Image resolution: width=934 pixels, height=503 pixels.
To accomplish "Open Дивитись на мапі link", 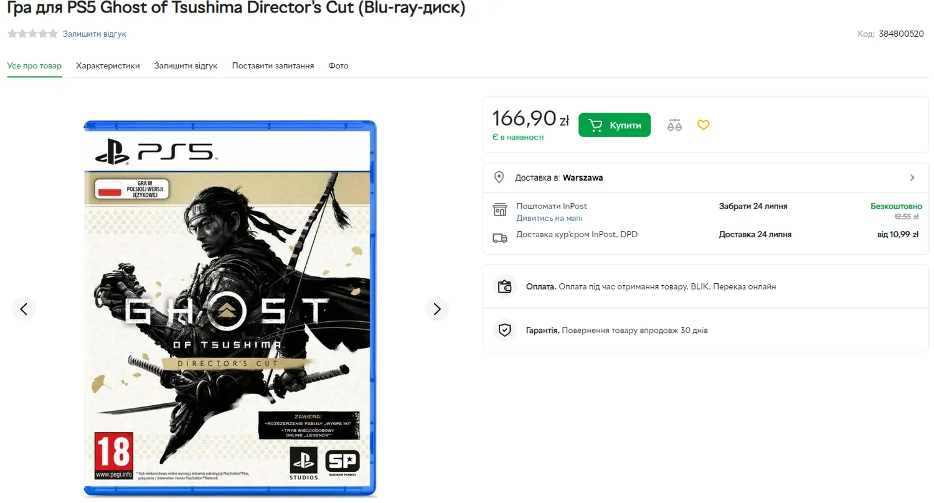I will pyautogui.click(x=549, y=218).
